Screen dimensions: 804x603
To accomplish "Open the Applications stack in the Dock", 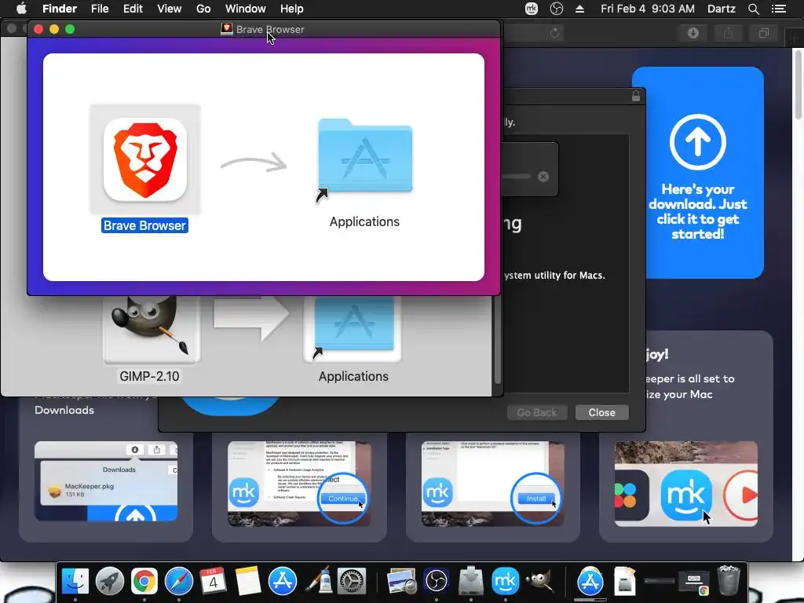I will coord(590,581).
